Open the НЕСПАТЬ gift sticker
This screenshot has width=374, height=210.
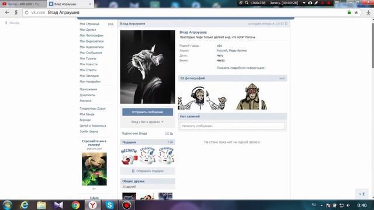(129, 156)
